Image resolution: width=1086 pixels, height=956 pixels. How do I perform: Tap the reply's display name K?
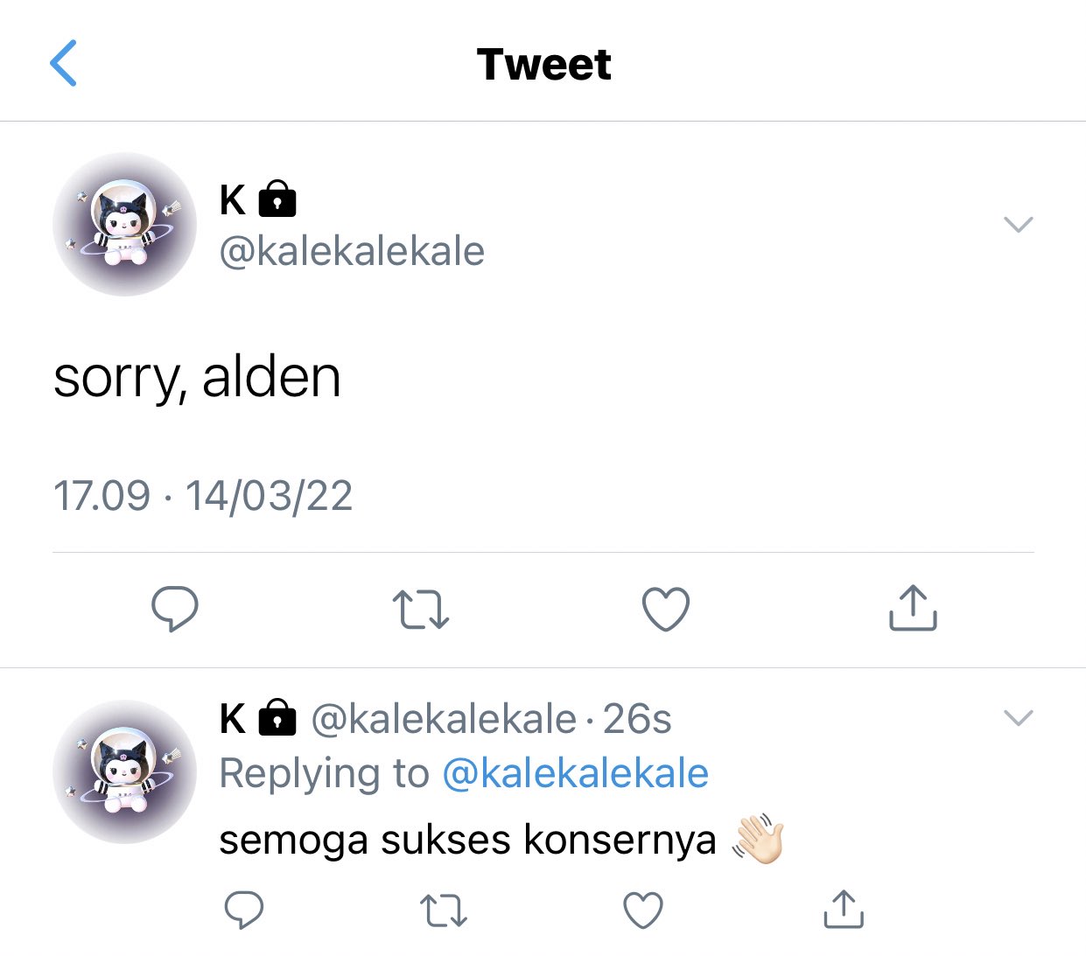click(233, 719)
